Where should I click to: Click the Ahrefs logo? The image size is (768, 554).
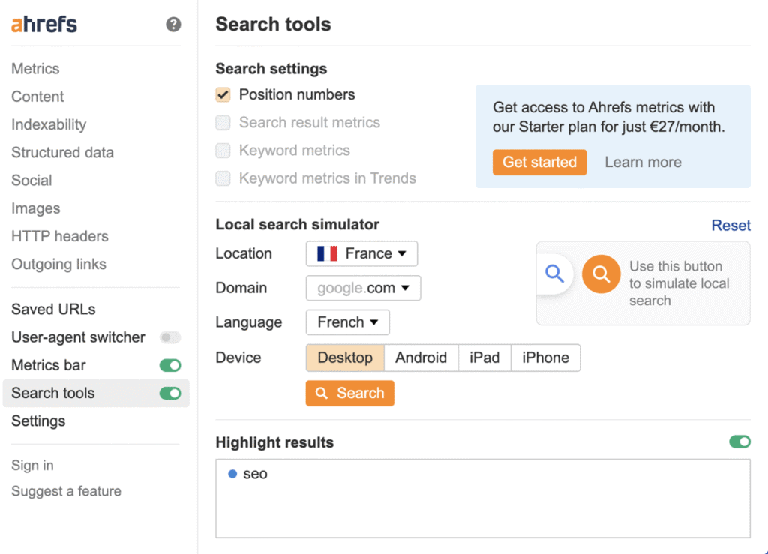click(x=44, y=24)
